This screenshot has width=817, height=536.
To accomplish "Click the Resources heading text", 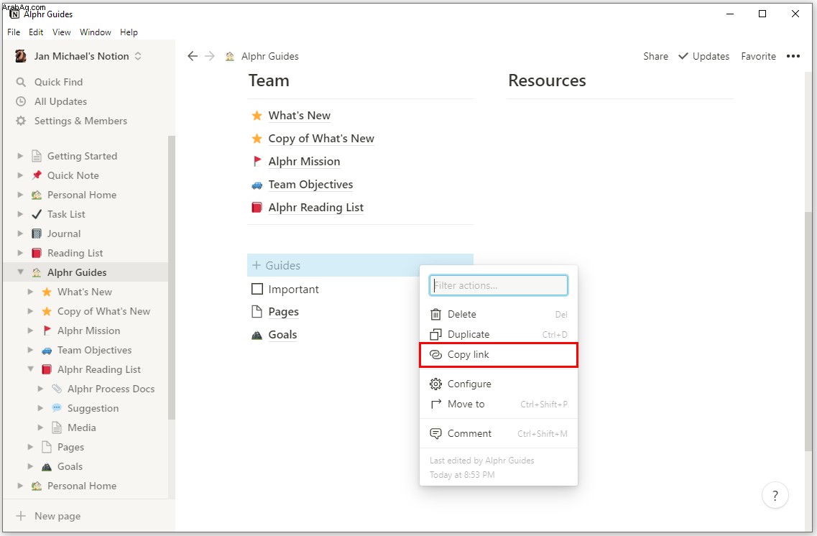I will coord(547,80).
